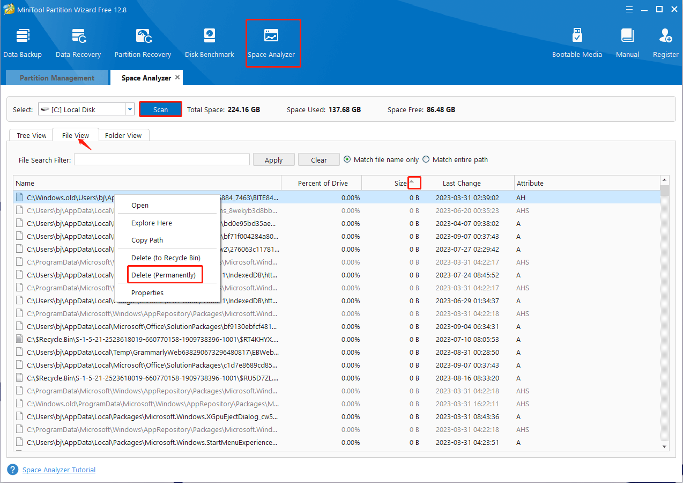683x483 pixels.
Task: Open the hamburger menu in title bar
Action: (x=629, y=9)
